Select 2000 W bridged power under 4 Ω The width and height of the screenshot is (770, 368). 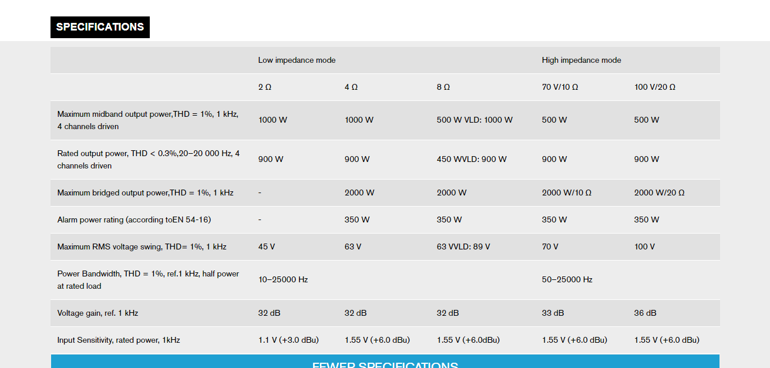[x=359, y=193]
